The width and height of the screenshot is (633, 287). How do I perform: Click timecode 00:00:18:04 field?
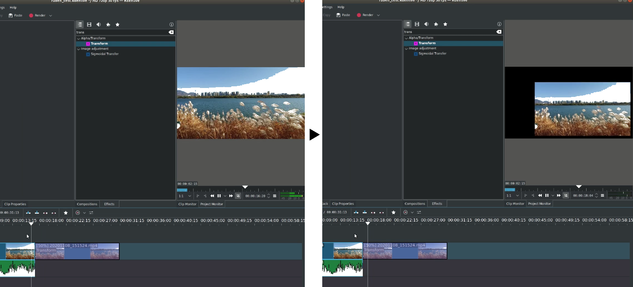click(583, 196)
